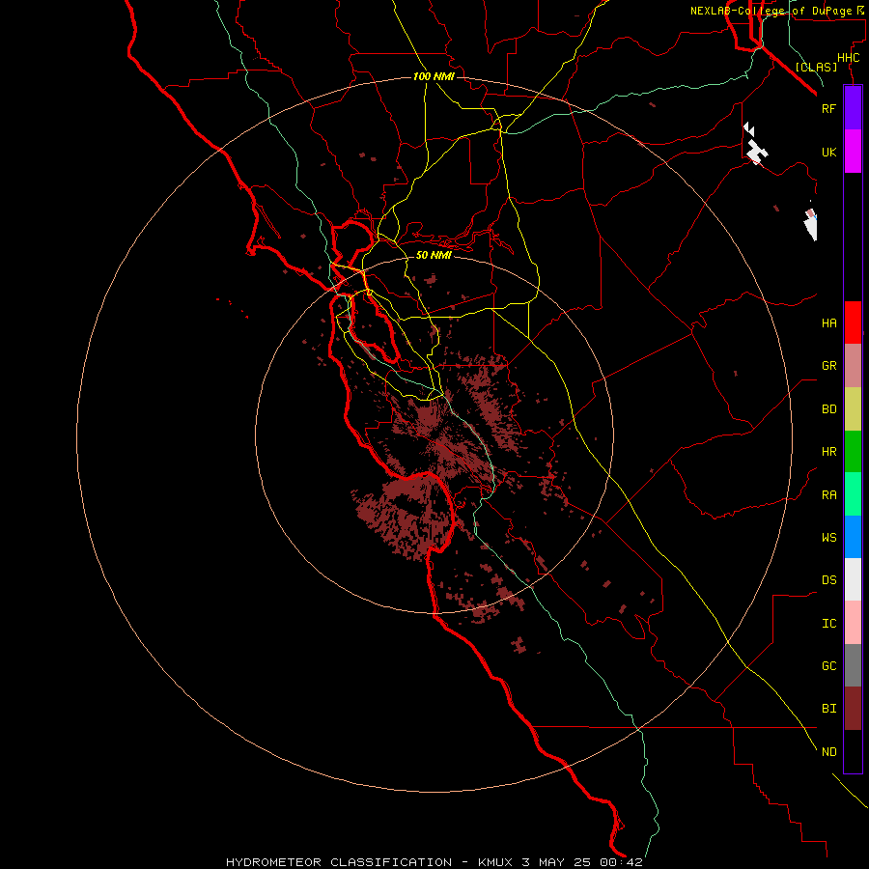Select the GR graupel color swatch
Screen dimensions: 869x869
[x=853, y=366]
